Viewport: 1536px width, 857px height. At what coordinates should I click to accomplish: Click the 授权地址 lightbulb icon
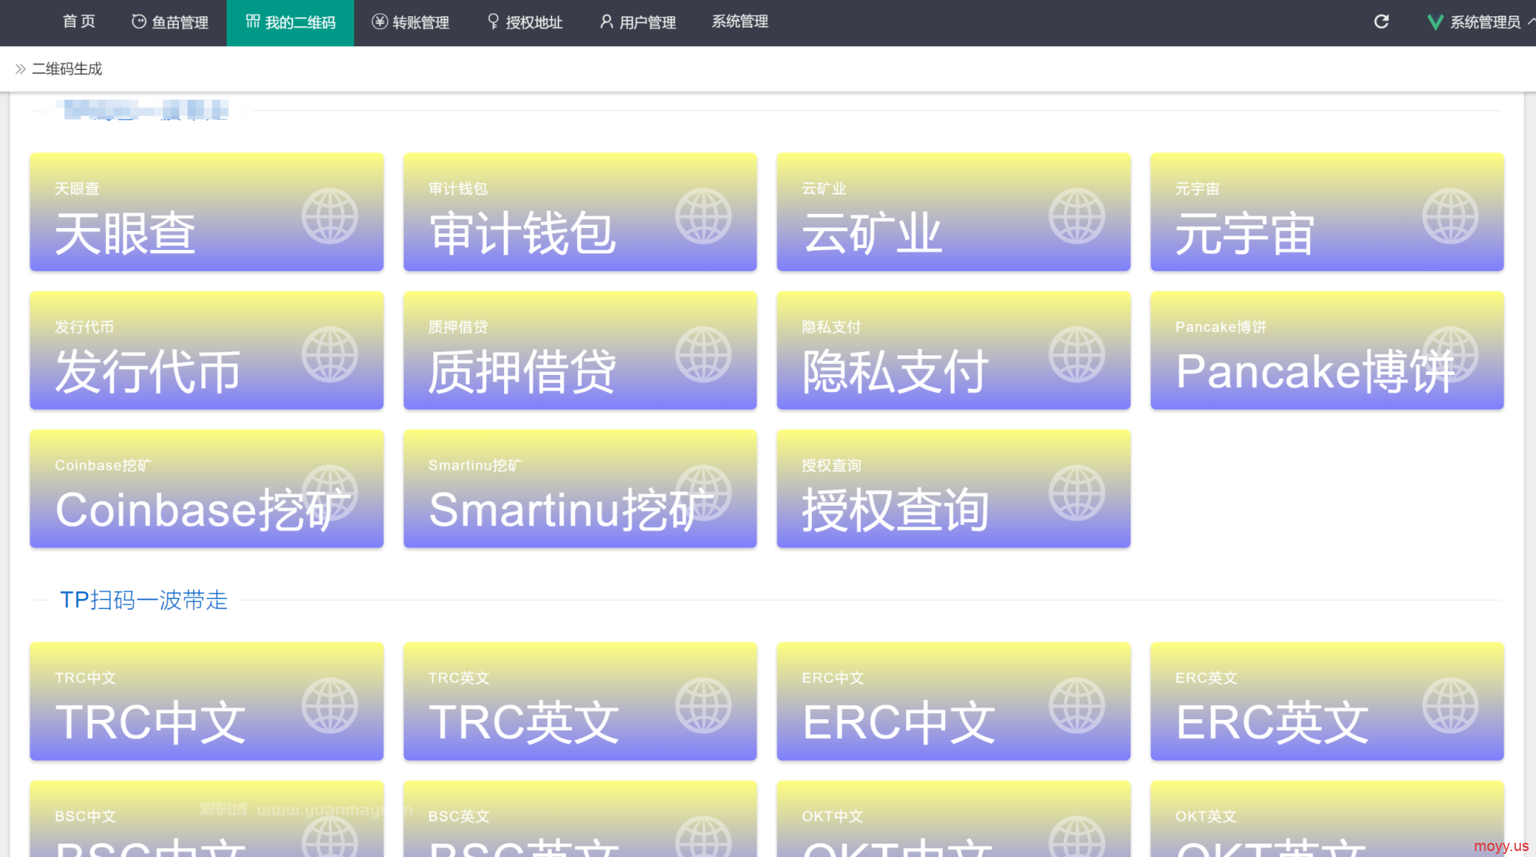click(493, 22)
